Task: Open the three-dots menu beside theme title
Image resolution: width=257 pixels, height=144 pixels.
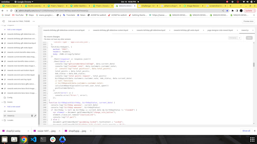Action: [34, 21]
